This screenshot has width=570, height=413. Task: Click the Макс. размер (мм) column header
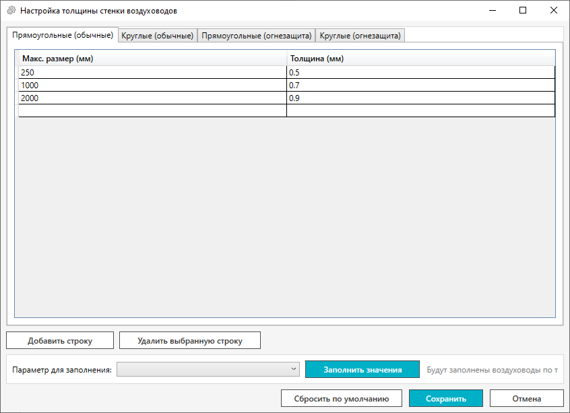click(153, 59)
